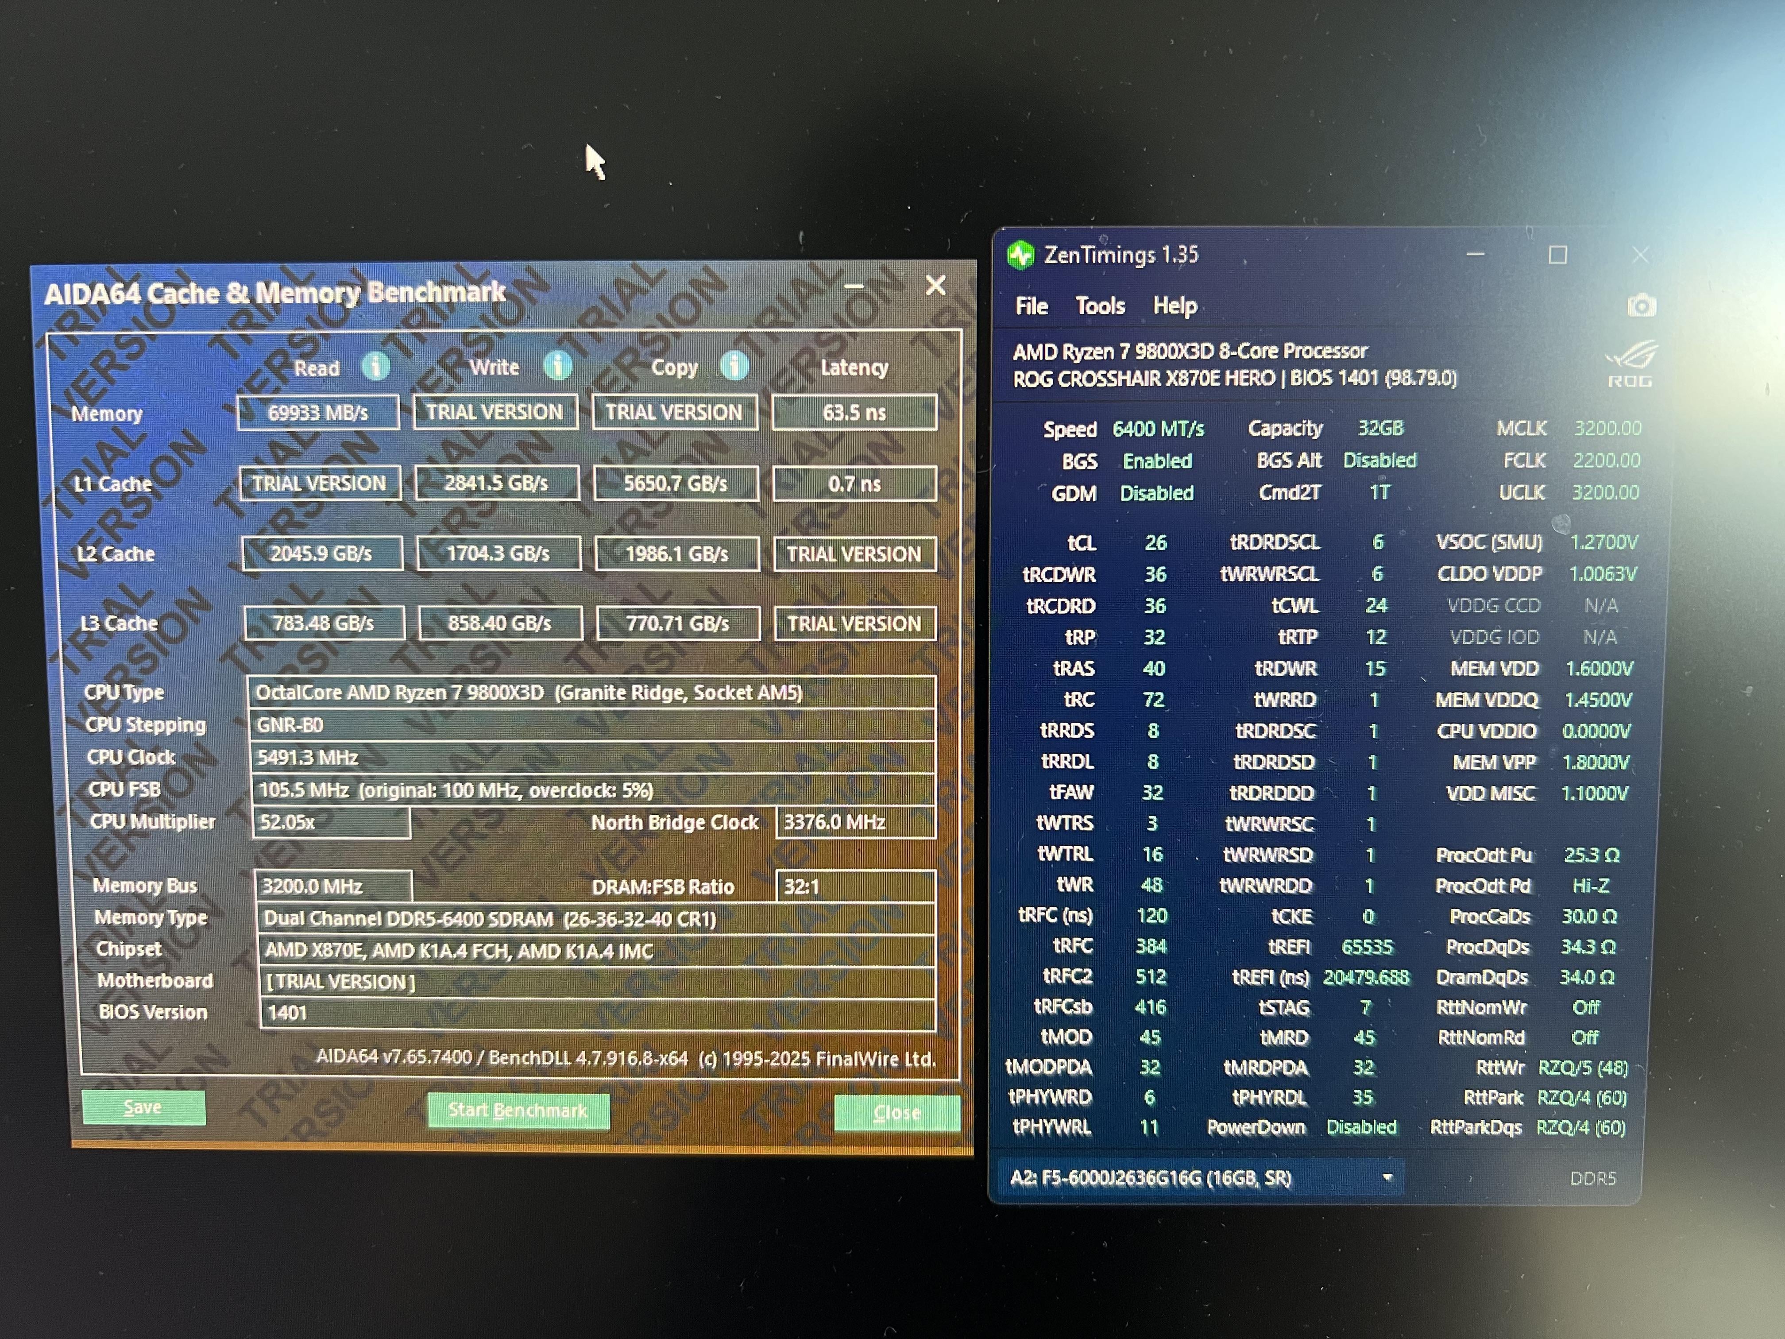1785x1339 pixels.
Task: Click the Copy info icon in AIDA64
Action: coord(734,366)
